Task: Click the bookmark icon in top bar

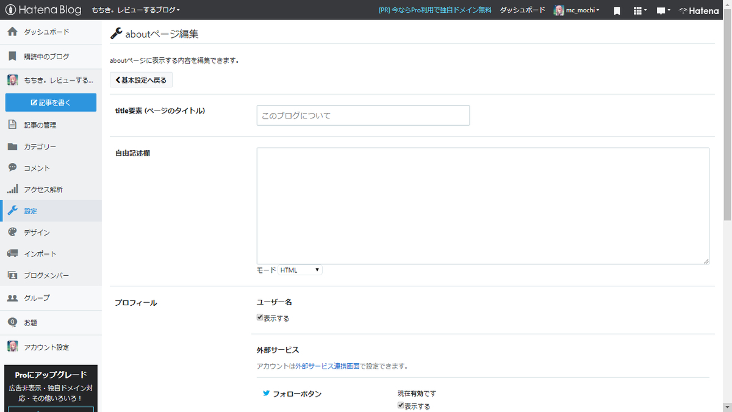Action: [616, 10]
